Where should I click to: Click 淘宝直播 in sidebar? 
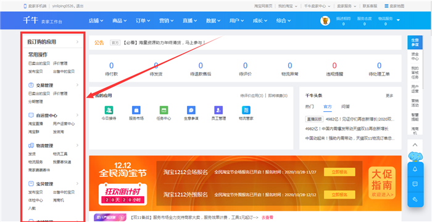(36, 124)
